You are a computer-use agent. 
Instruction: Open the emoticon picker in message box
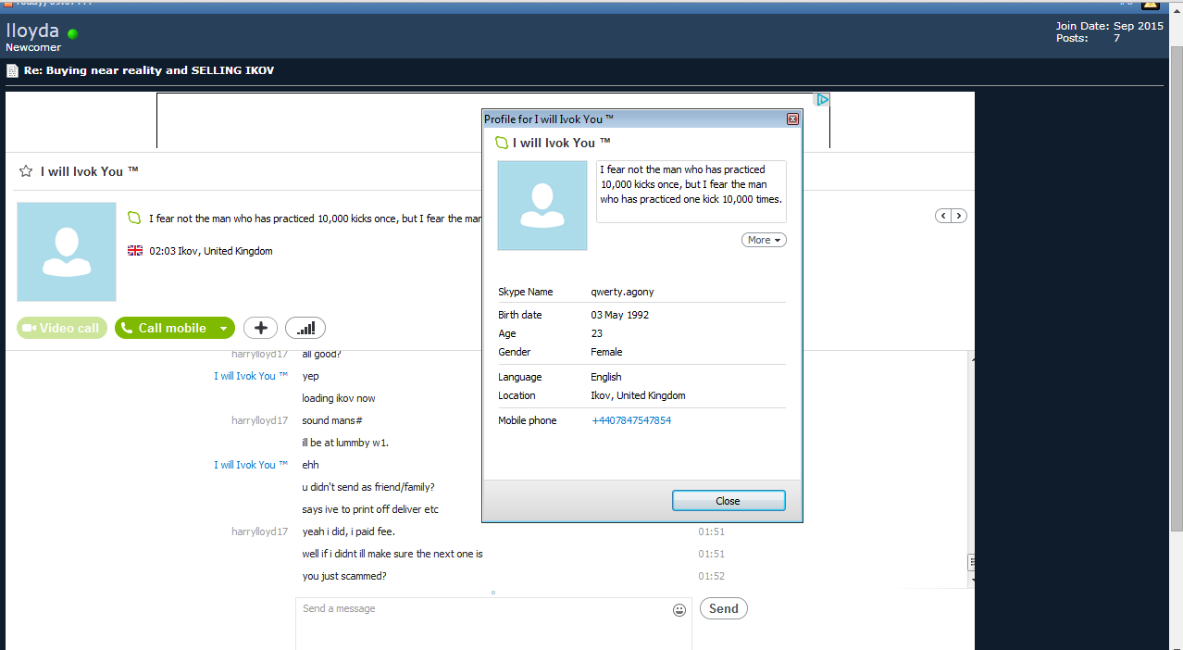click(x=679, y=609)
